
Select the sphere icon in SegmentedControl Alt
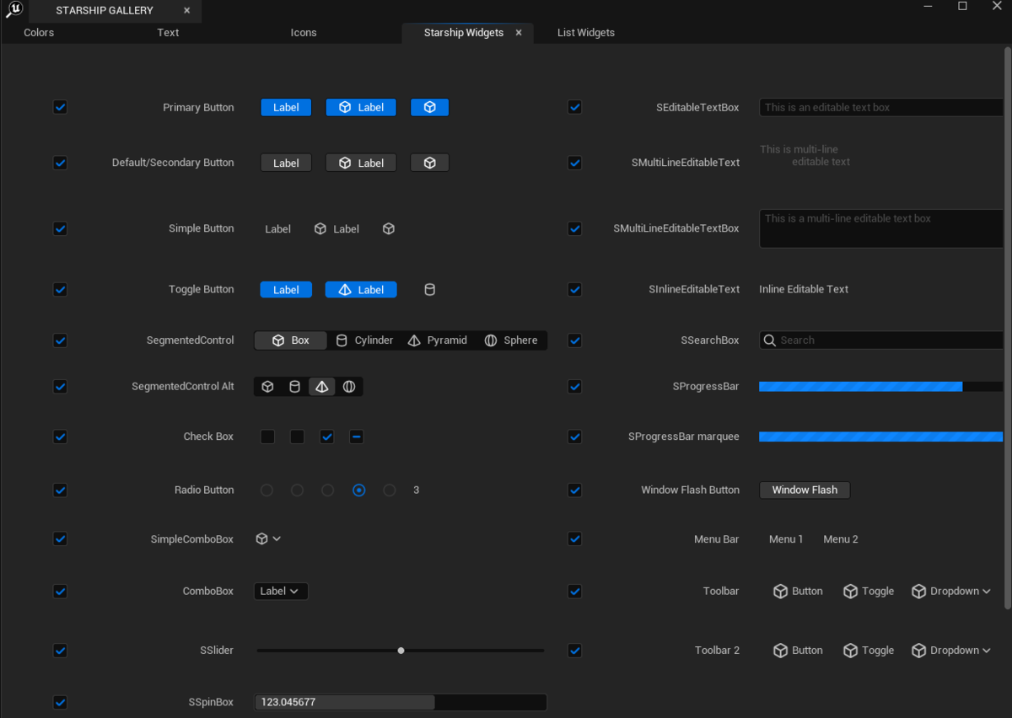pyautogui.click(x=348, y=387)
